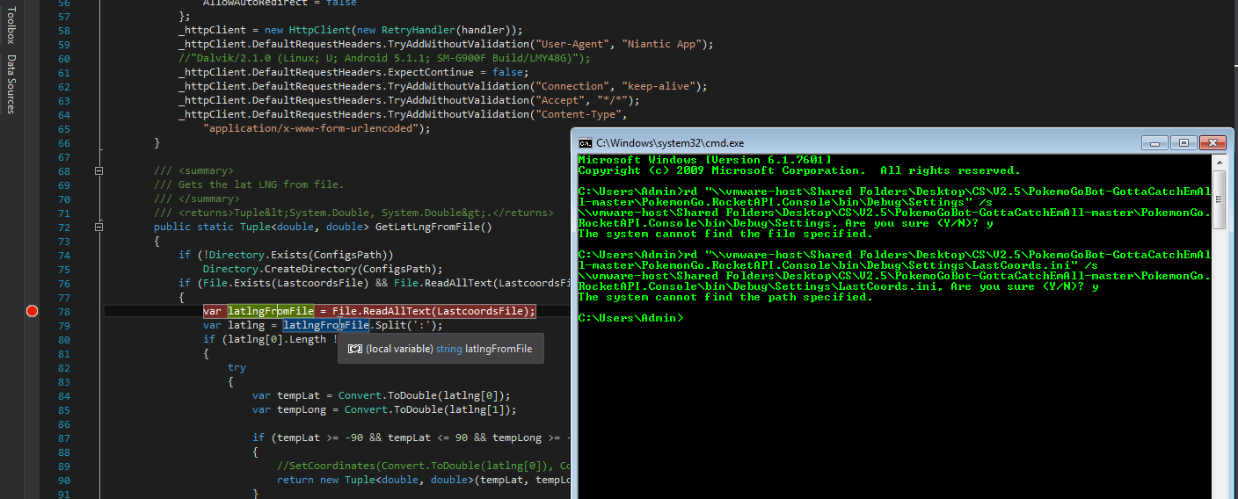Click "cannot find the file specified" message
This screenshot has width=1238, height=499.
pos(725,234)
